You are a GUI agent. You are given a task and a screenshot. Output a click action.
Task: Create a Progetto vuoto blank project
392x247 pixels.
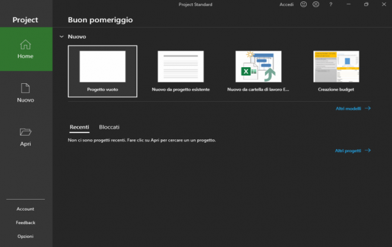[102, 71]
